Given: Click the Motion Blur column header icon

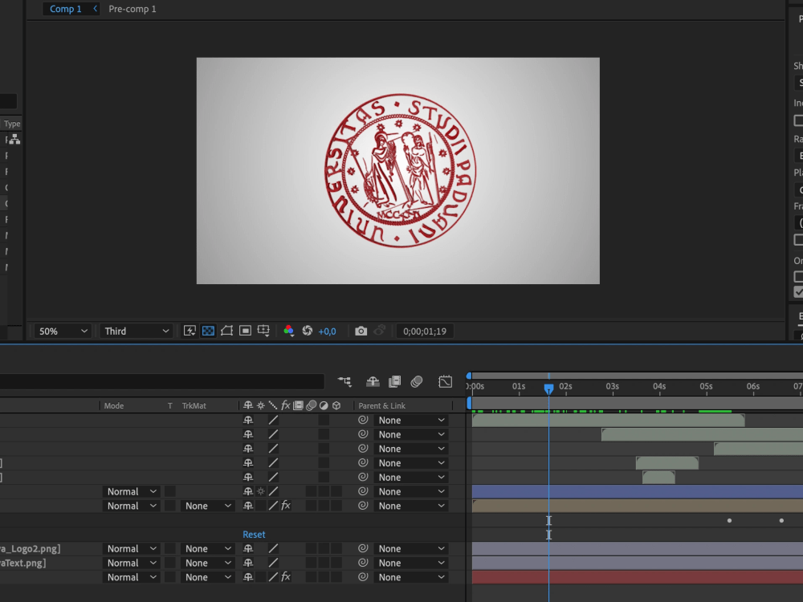Looking at the screenshot, I should [311, 405].
